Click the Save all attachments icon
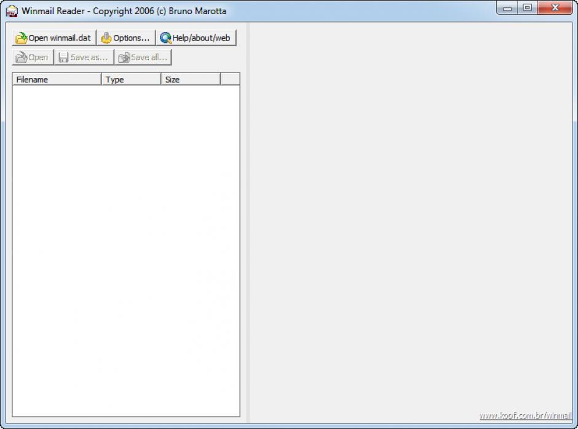 click(124, 58)
